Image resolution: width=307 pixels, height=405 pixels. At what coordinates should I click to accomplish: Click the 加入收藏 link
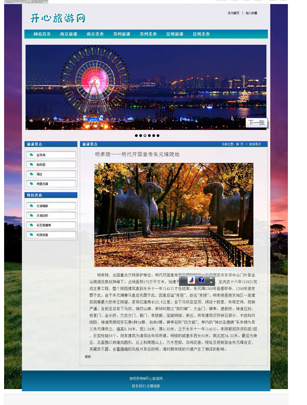(251, 13)
